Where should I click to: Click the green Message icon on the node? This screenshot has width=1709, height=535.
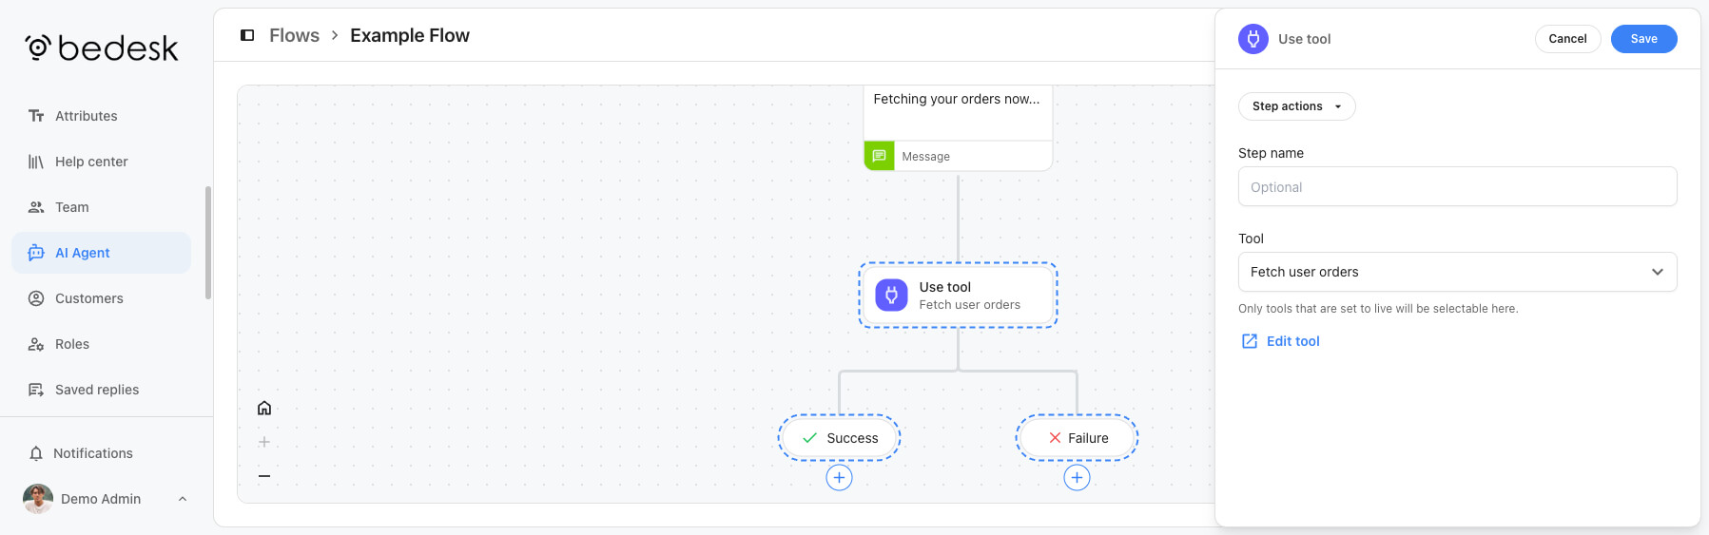pos(879,156)
